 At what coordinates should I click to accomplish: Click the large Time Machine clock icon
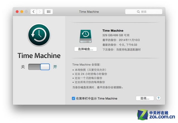(39, 35)
